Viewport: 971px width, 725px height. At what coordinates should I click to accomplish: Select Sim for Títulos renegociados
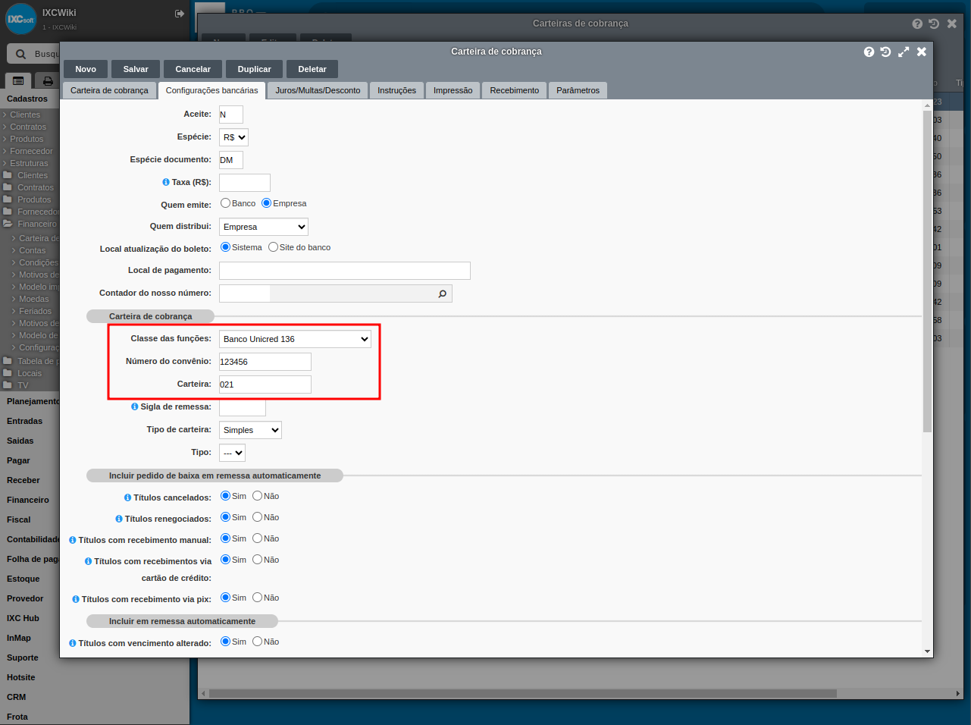[225, 517]
